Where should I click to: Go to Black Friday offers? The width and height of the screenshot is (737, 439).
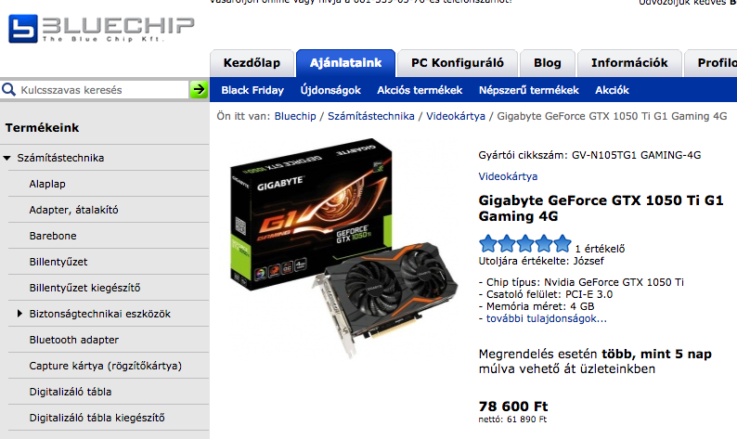pyautogui.click(x=252, y=90)
